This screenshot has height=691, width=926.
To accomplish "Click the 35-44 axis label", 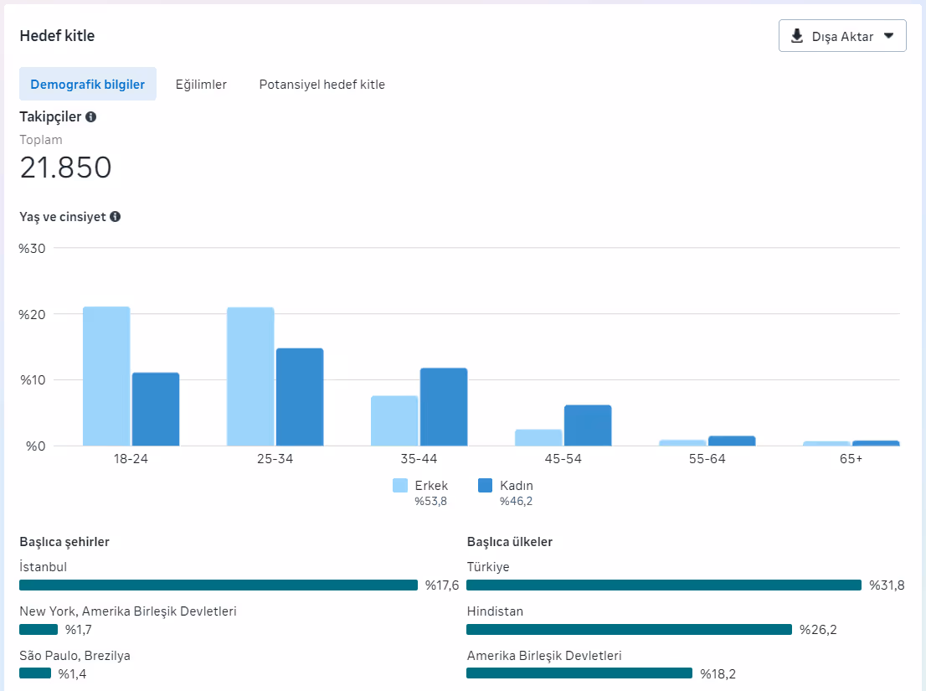I will click(x=419, y=459).
